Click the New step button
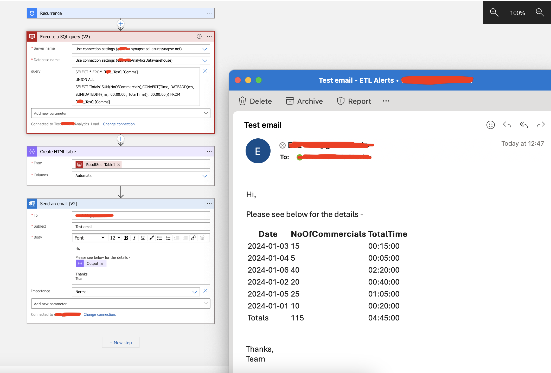 pyautogui.click(x=121, y=343)
